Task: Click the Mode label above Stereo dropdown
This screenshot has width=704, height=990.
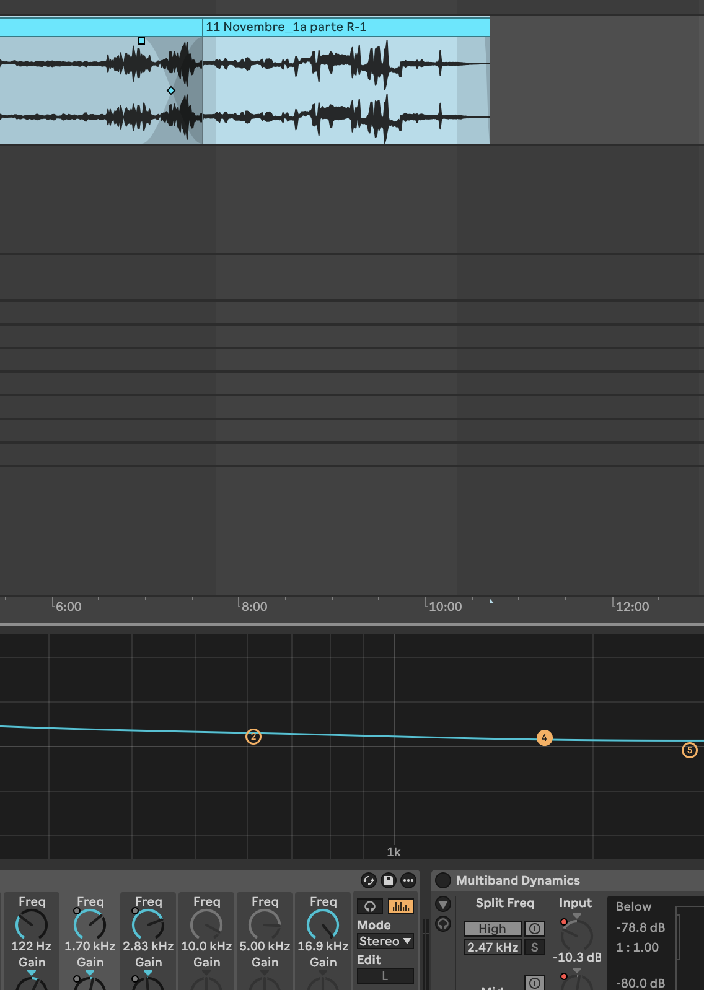Action: tap(374, 925)
